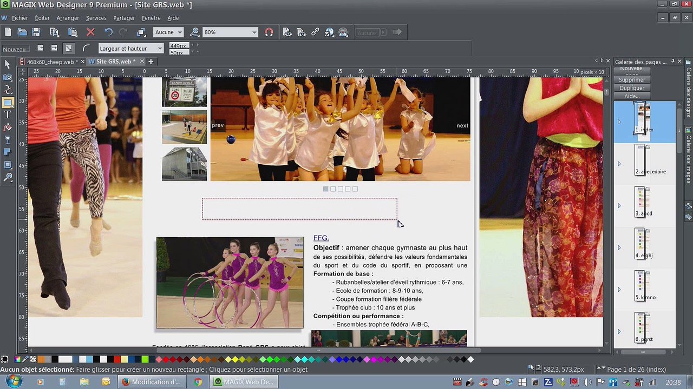The height and width of the screenshot is (389, 693).
Task: Choose the Selector arrow tool
Action: [8, 64]
